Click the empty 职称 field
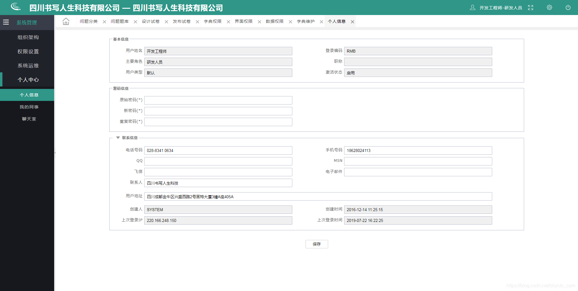The height and width of the screenshot is (291, 578). (418, 62)
